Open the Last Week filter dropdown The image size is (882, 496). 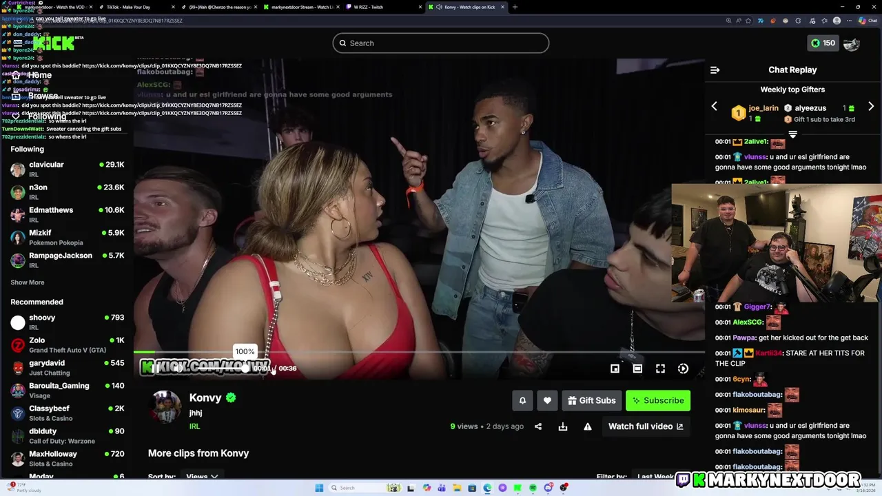tap(659, 476)
